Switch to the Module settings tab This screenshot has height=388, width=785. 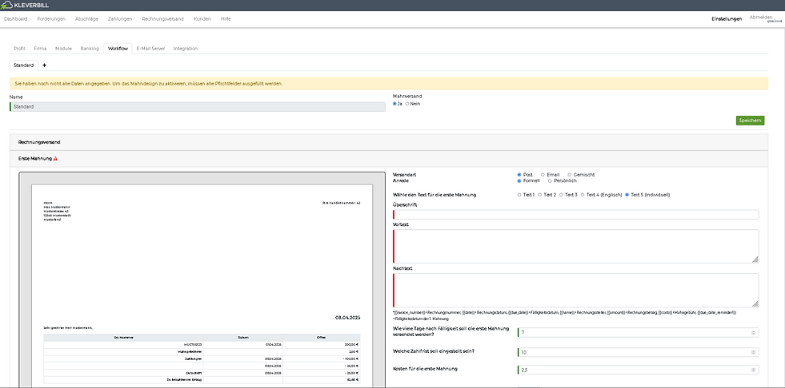pos(63,49)
